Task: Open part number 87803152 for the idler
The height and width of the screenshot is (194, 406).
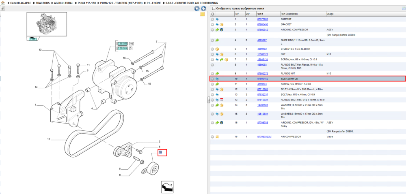Action: point(262,79)
